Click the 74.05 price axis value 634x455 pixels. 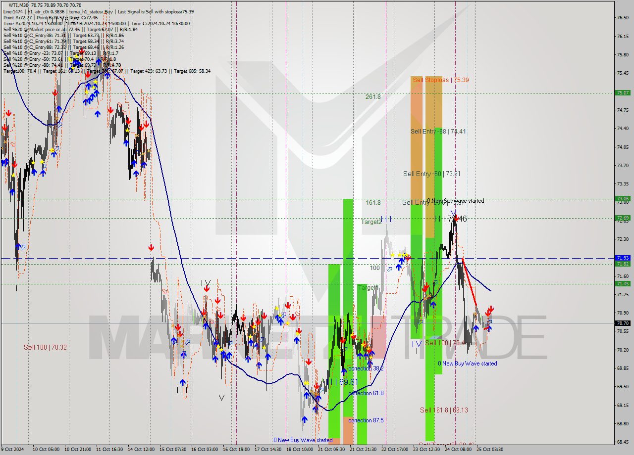click(x=622, y=147)
